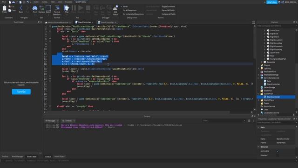Click the output Filter input field
This screenshot has width=298, height=168.
pos(224,121)
